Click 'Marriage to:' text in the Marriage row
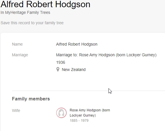 click(67, 55)
